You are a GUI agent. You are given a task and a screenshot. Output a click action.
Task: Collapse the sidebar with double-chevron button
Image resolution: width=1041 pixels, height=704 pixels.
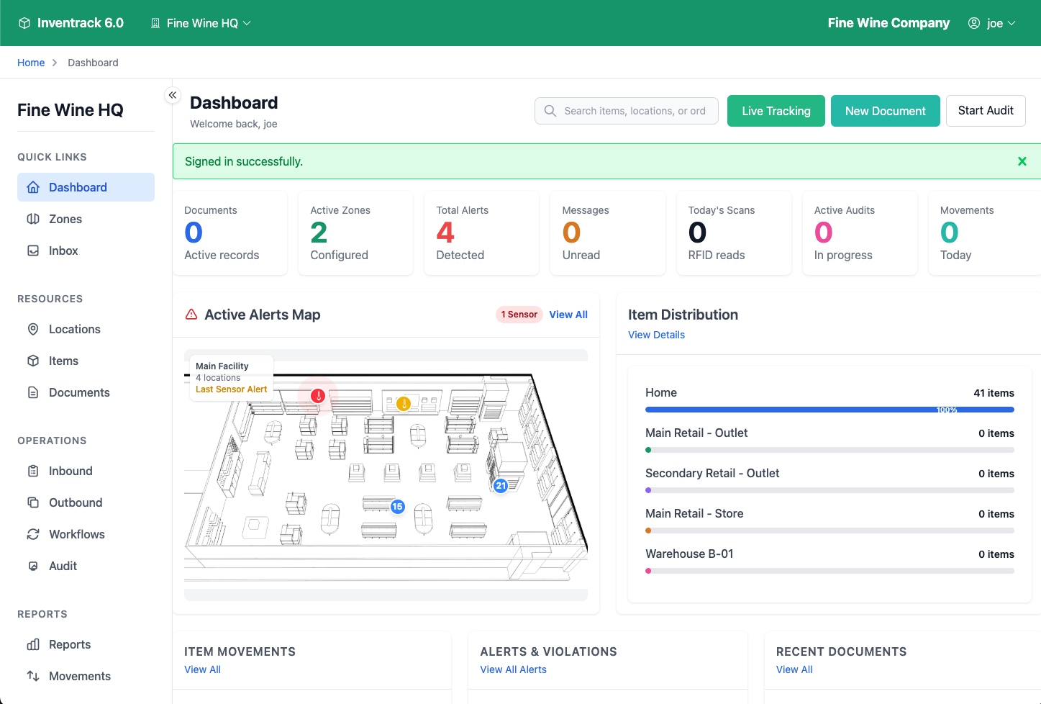(x=173, y=95)
